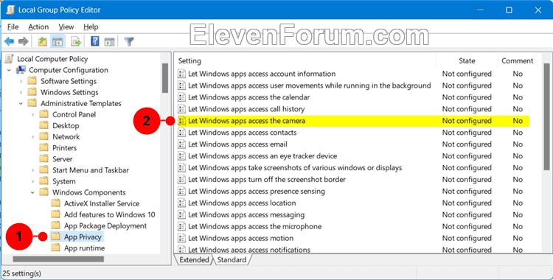Click the Forward arrow toolbar icon
The image size is (553, 280).
pos(24,41)
